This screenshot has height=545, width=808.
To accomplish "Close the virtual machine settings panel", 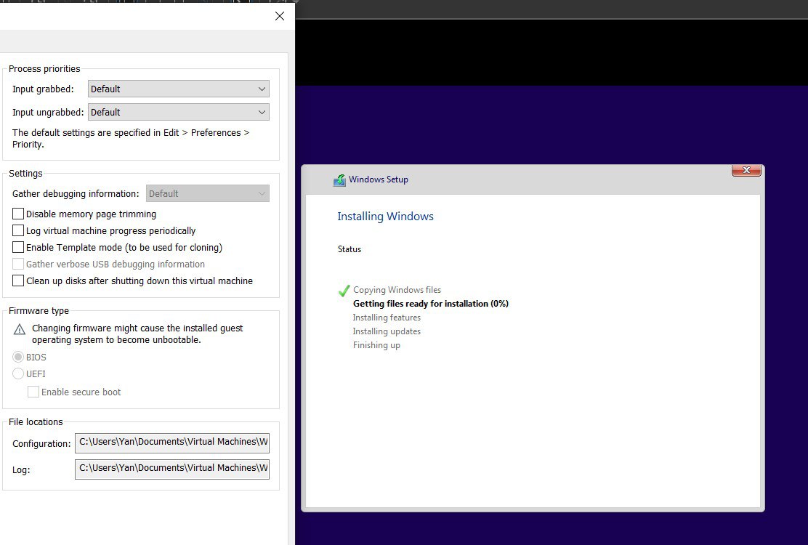I will coord(279,16).
